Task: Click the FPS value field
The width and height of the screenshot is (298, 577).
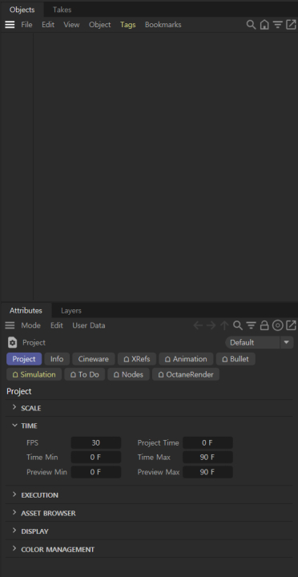Action: pos(95,442)
